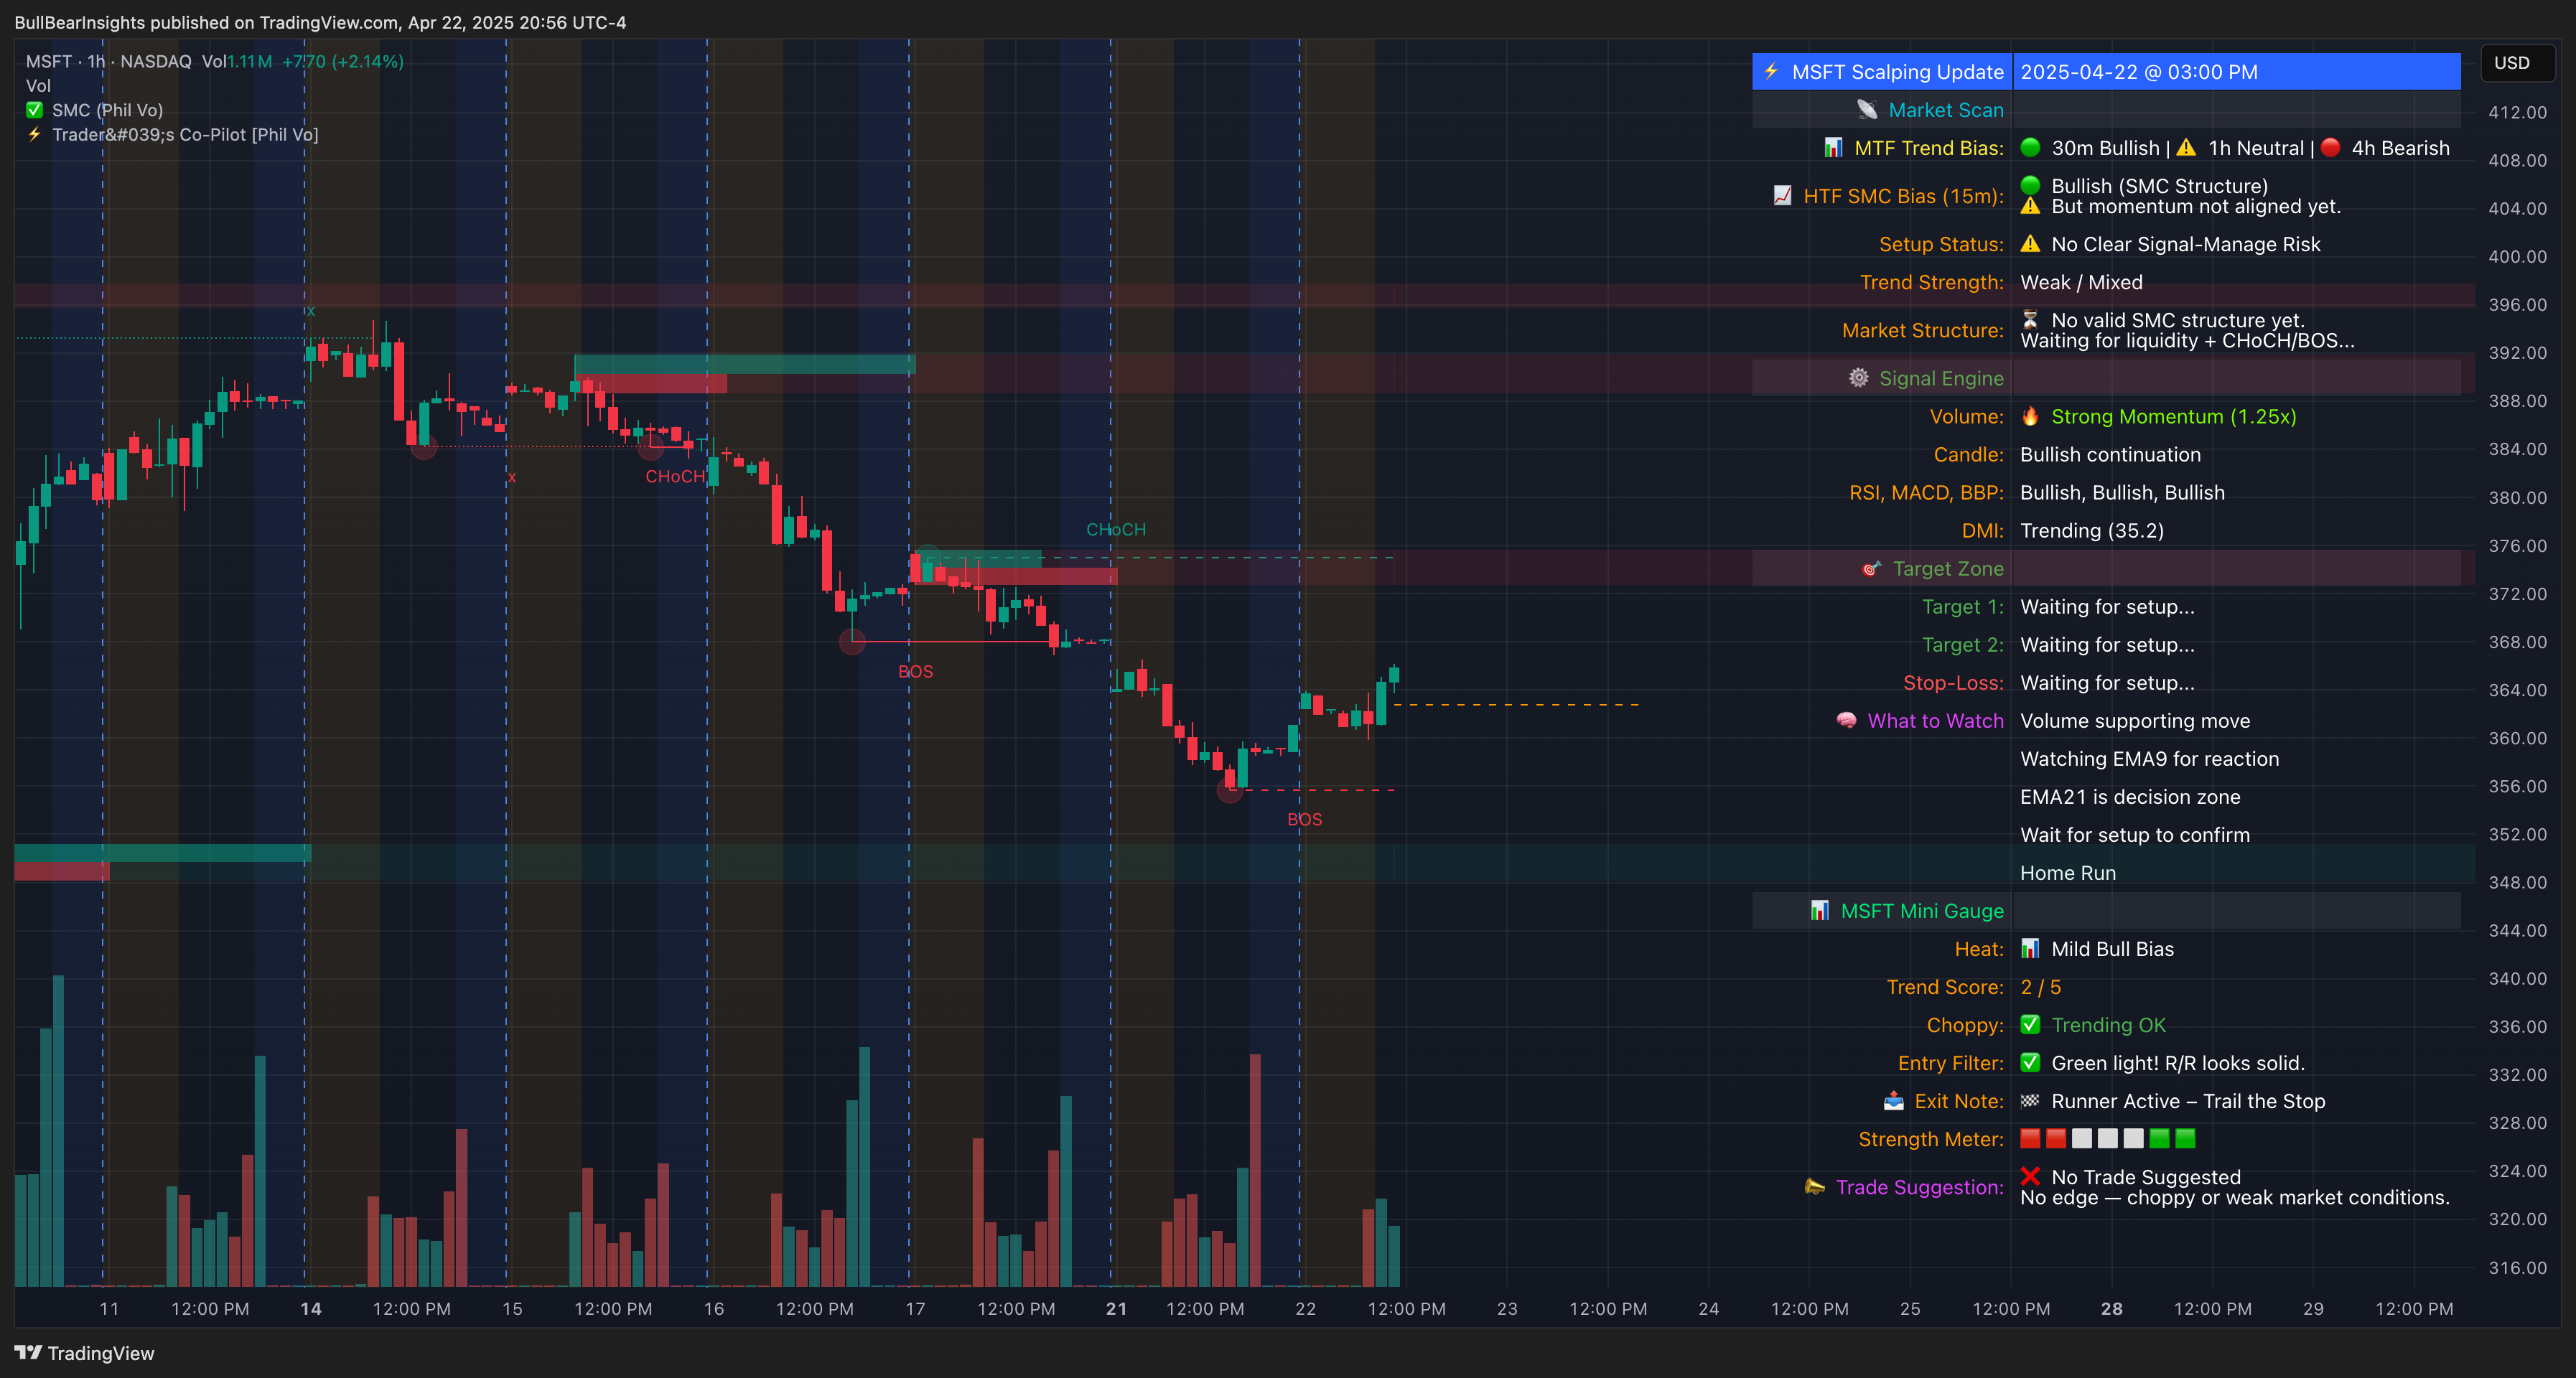
Task: Click the Target 1 Waiting for setup value
Action: click(x=2107, y=606)
